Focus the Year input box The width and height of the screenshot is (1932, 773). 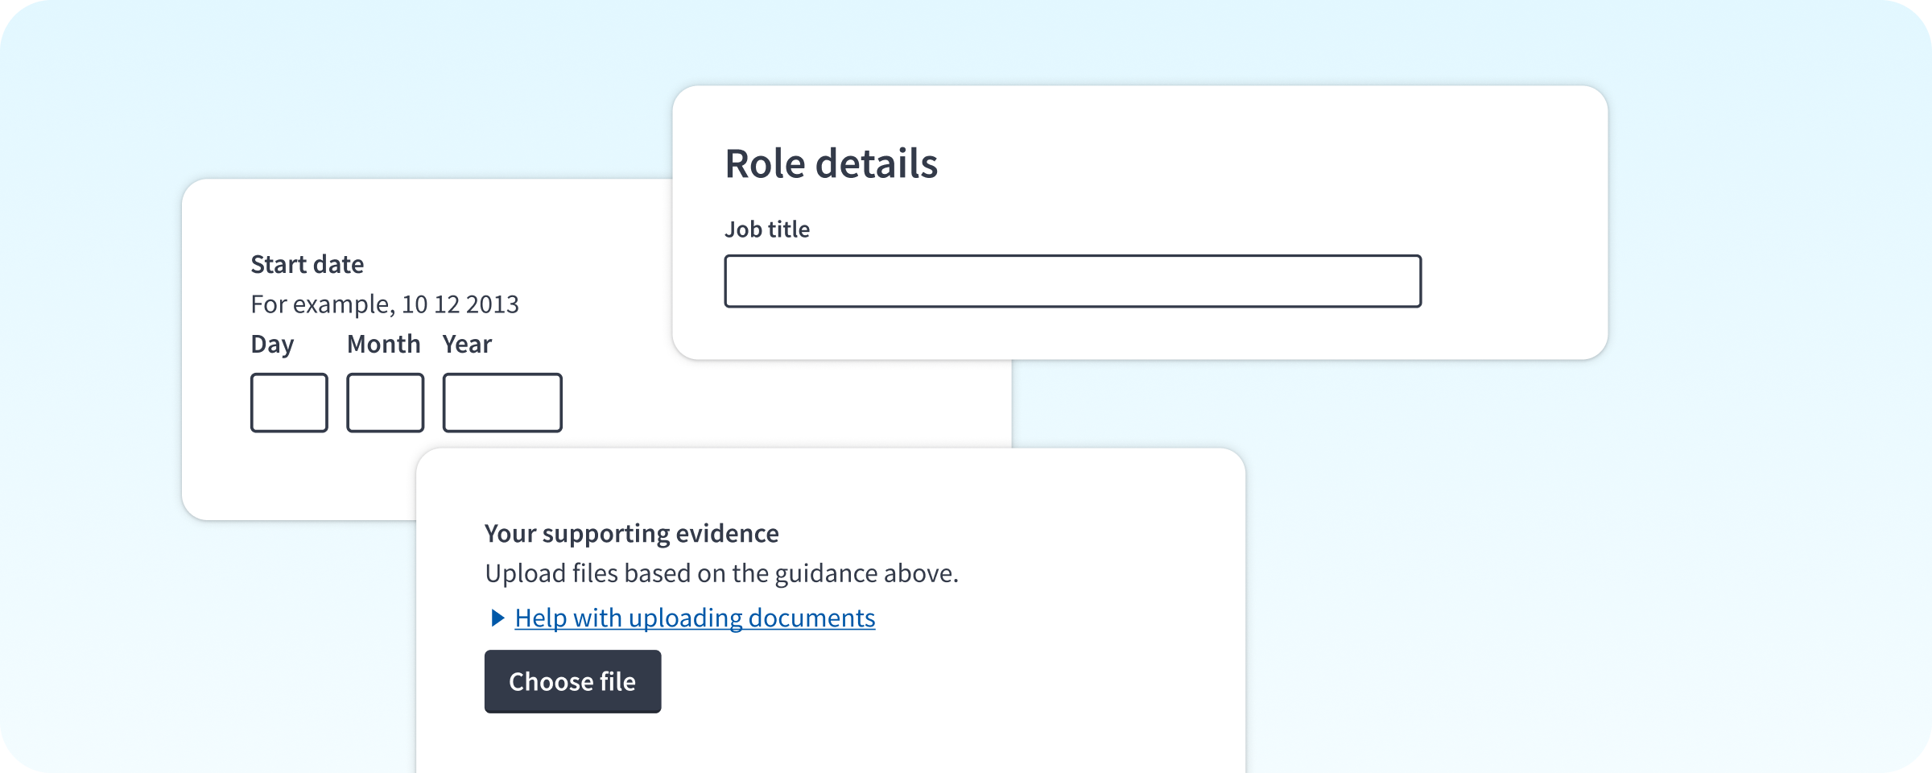tap(501, 403)
